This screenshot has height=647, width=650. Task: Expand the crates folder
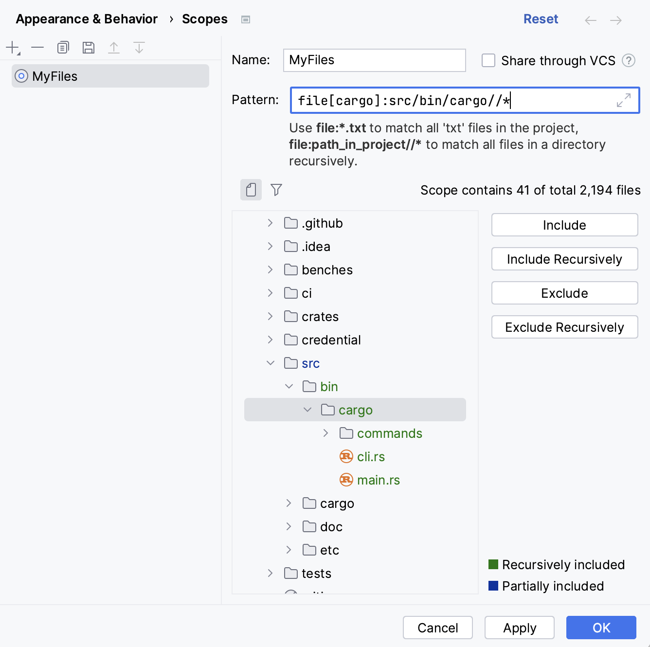(270, 316)
